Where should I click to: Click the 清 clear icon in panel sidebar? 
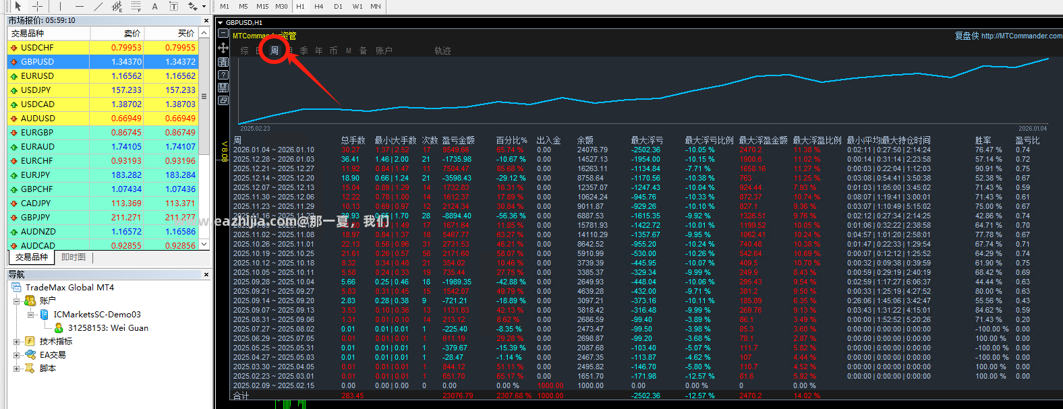coord(223,62)
